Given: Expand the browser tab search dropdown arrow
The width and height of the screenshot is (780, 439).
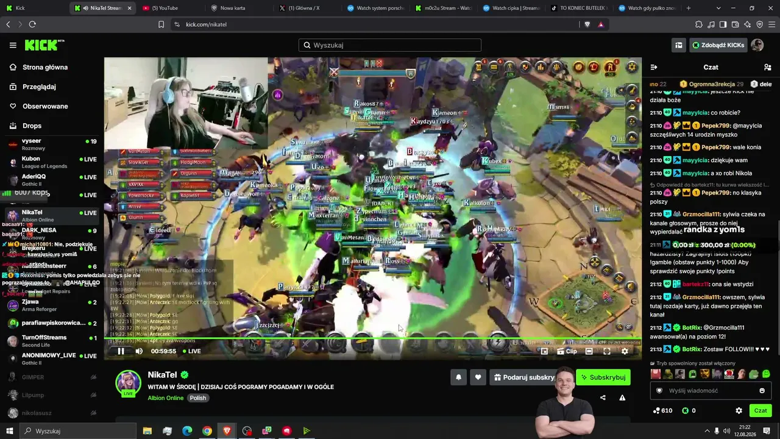Looking at the screenshot, I should point(718,8).
